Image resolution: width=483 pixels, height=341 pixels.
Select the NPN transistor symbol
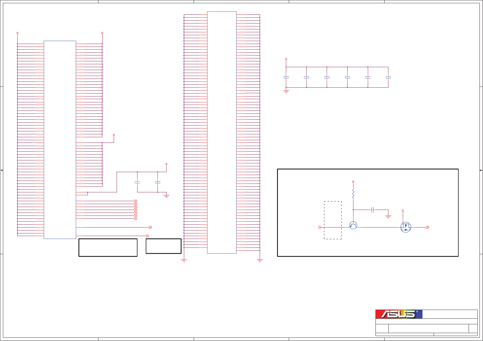353,225
